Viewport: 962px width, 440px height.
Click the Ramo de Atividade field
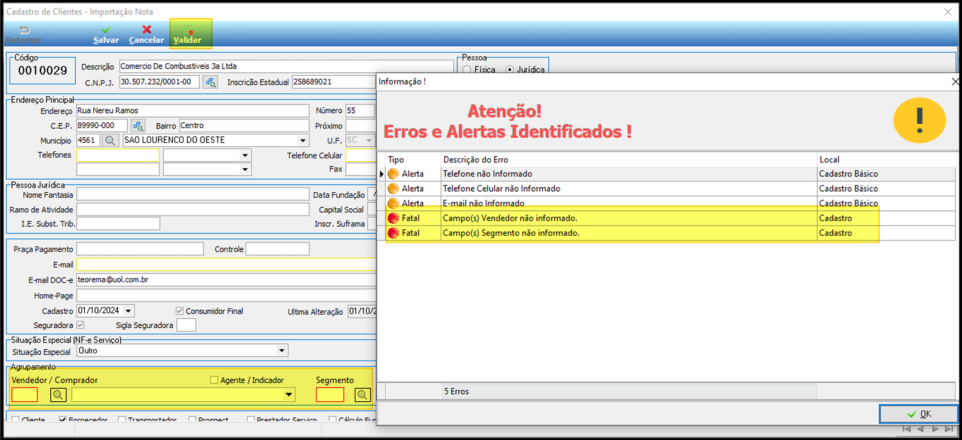pos(192,210)
